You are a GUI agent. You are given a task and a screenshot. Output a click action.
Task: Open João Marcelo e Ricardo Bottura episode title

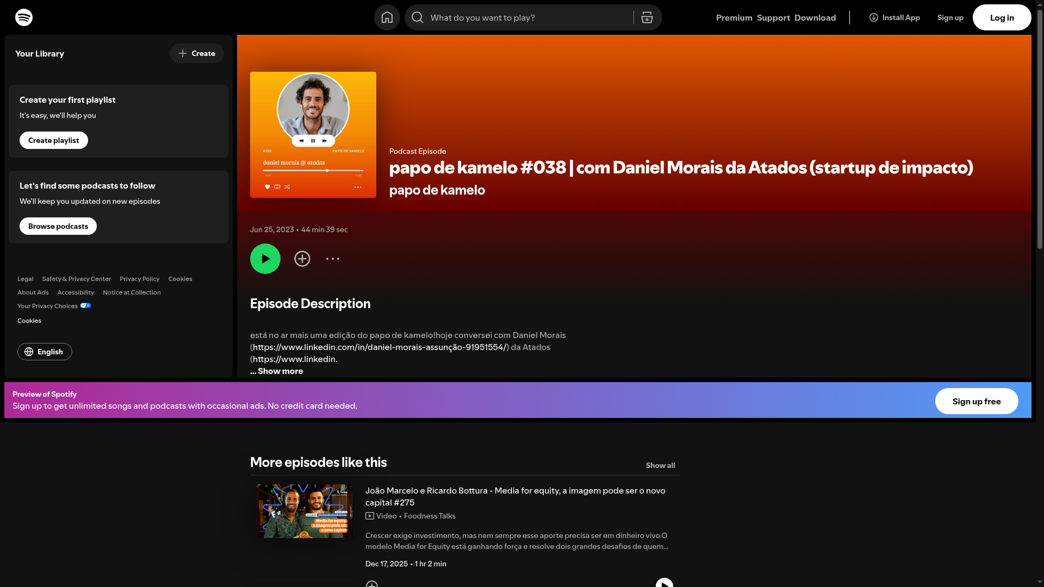(x=515, y=497)
